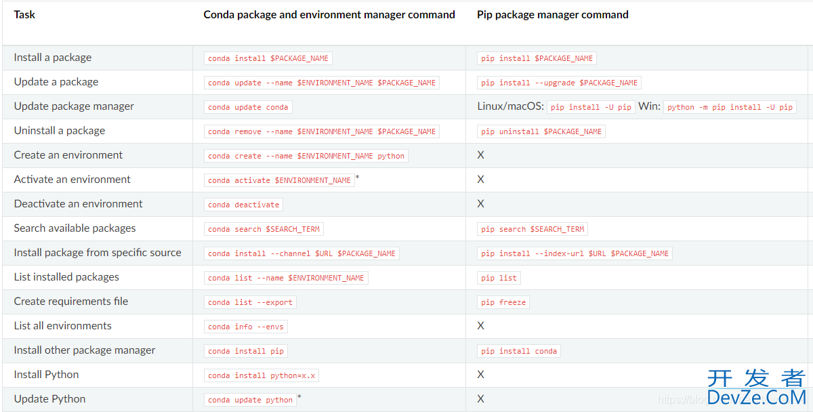Click 'conda create --name $ENVIRONMENT_NAME python' code
Screen dimensions: 813x412
pos(306,156)
